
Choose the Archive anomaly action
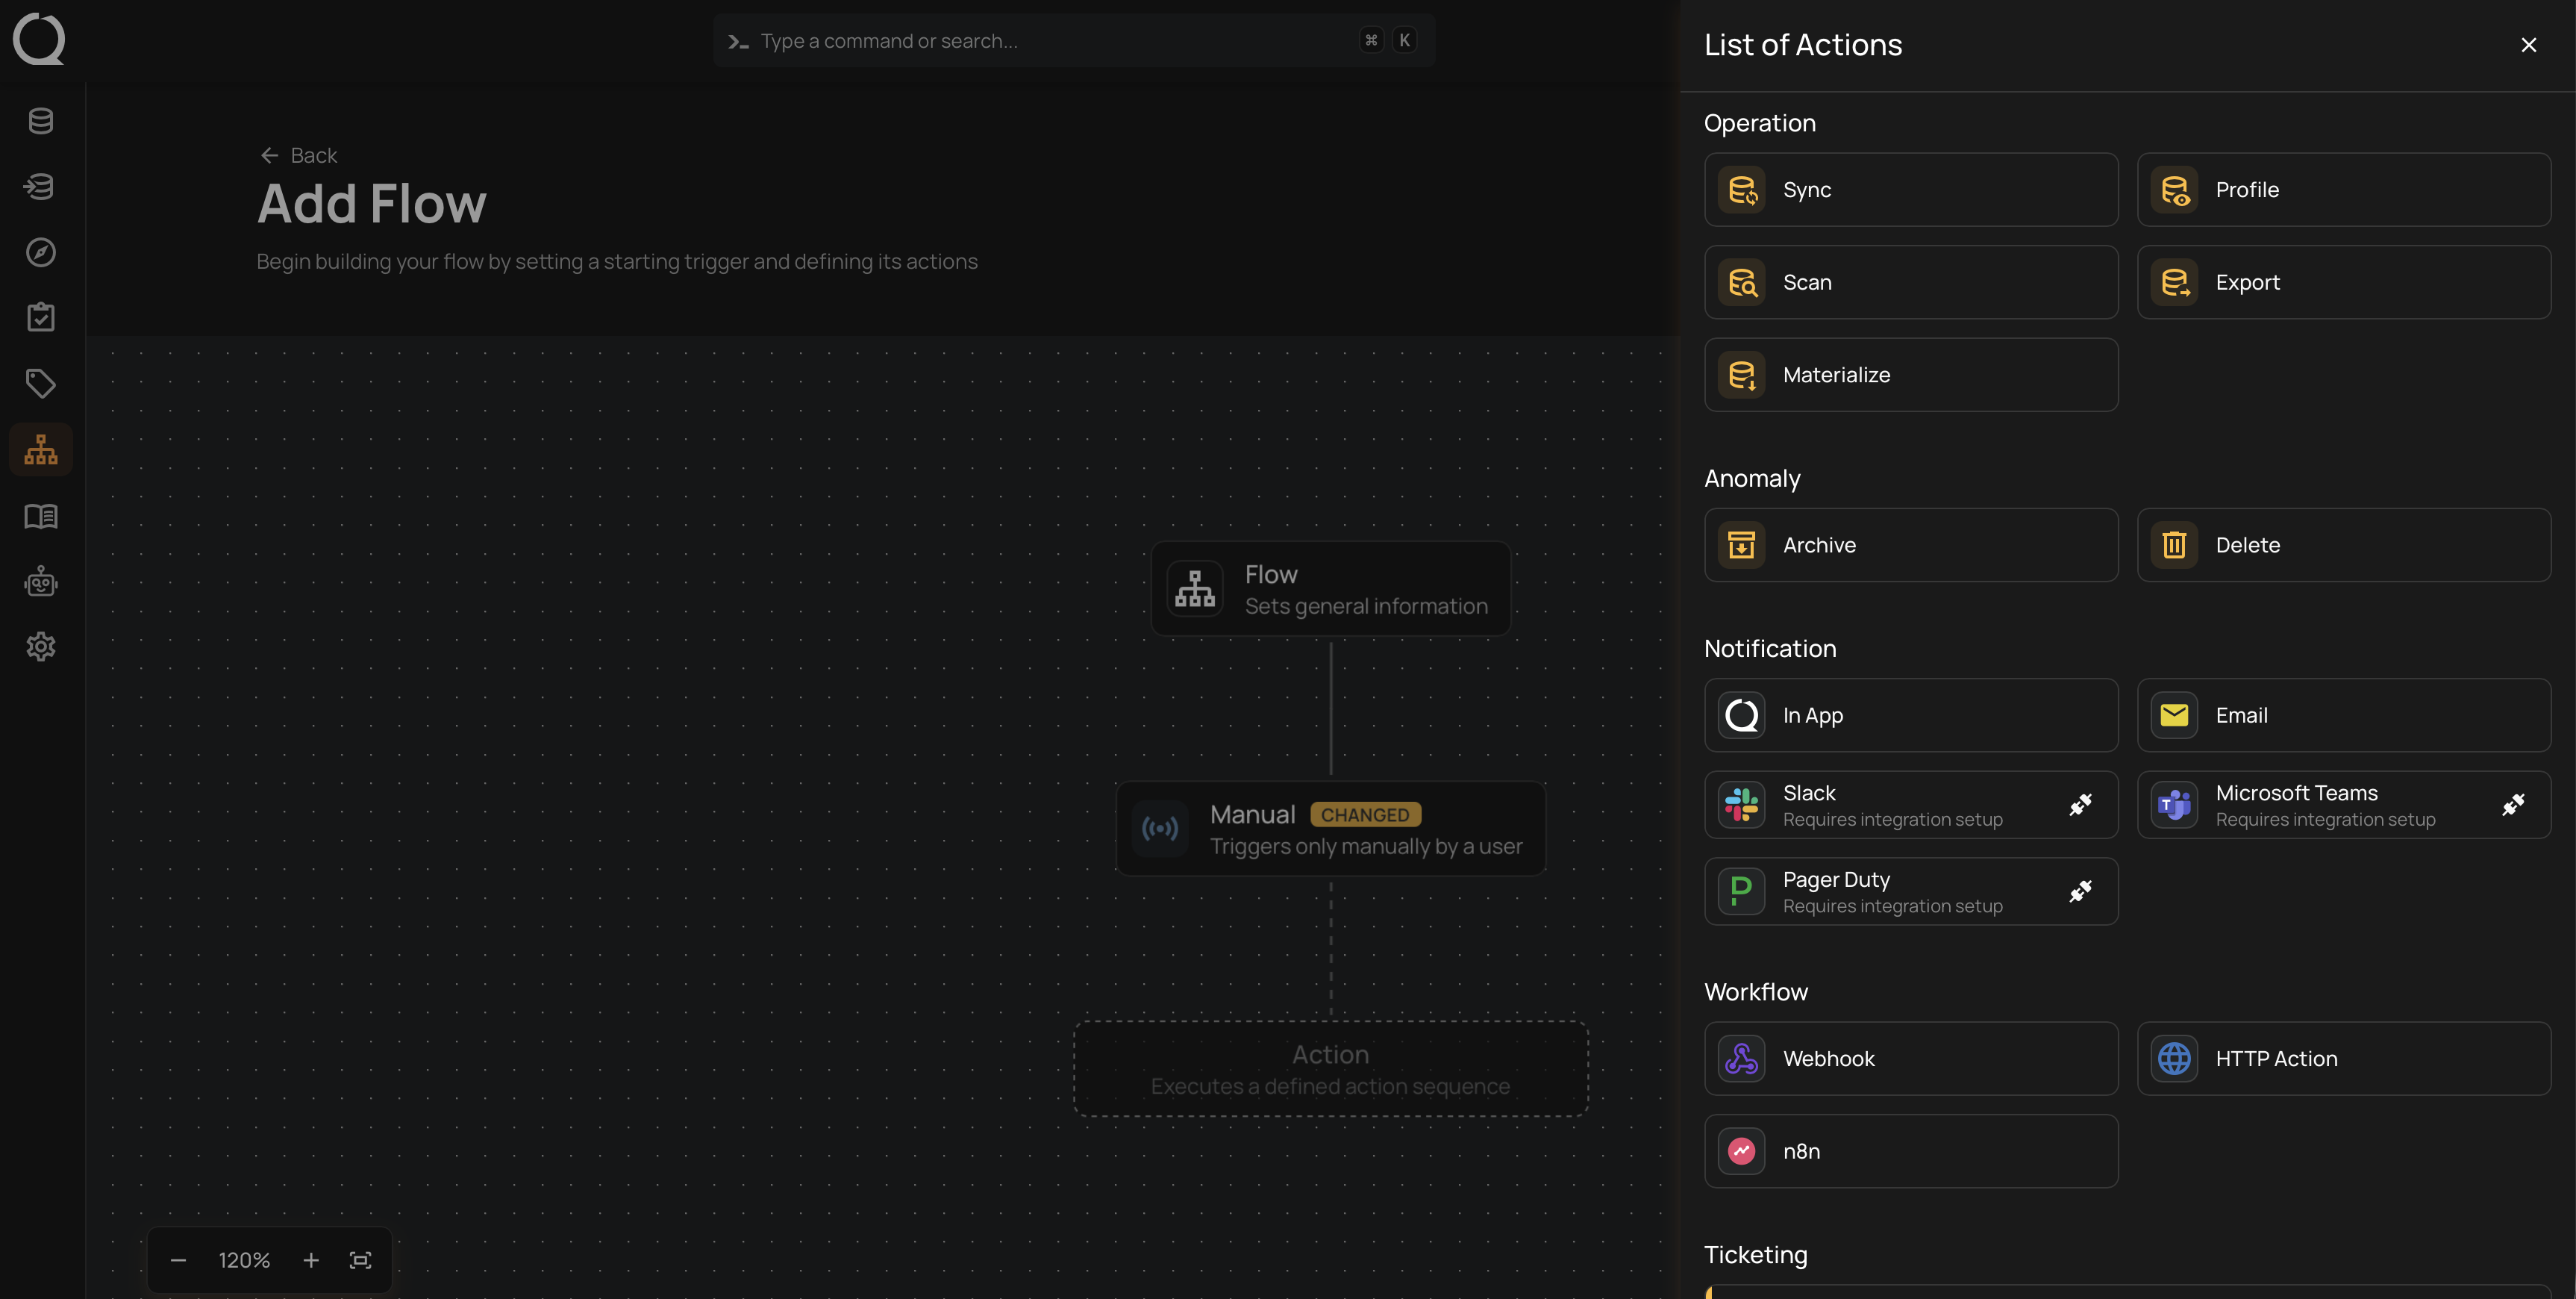coord(1911,546)
